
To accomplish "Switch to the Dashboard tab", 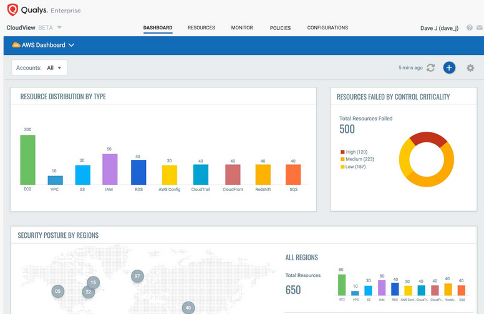I will point(158,28).
